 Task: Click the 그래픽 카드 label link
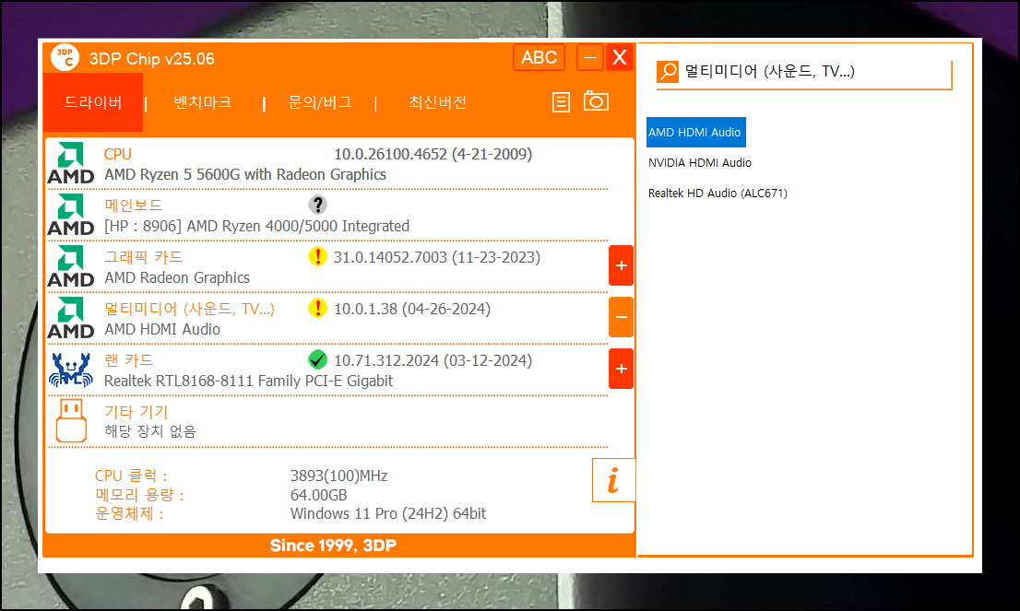point(144,257)
